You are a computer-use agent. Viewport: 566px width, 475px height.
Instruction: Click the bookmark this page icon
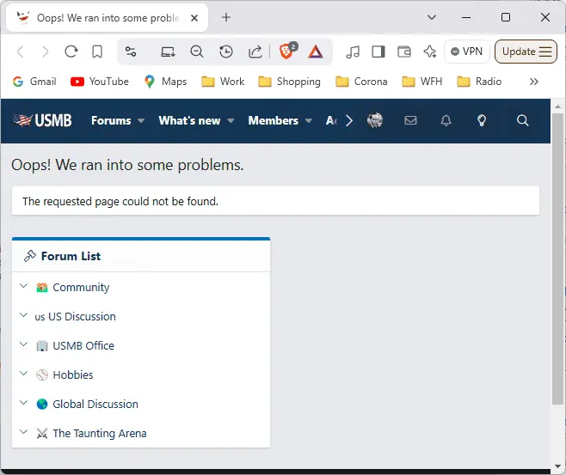point(97,52)
